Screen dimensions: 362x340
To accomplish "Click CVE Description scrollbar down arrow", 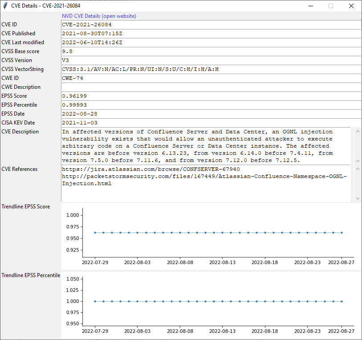I will click(358, 161).
